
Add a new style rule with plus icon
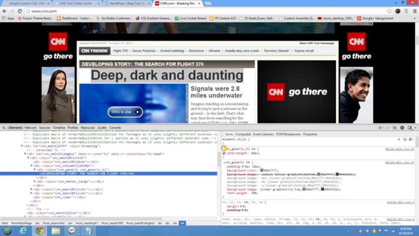399,139
